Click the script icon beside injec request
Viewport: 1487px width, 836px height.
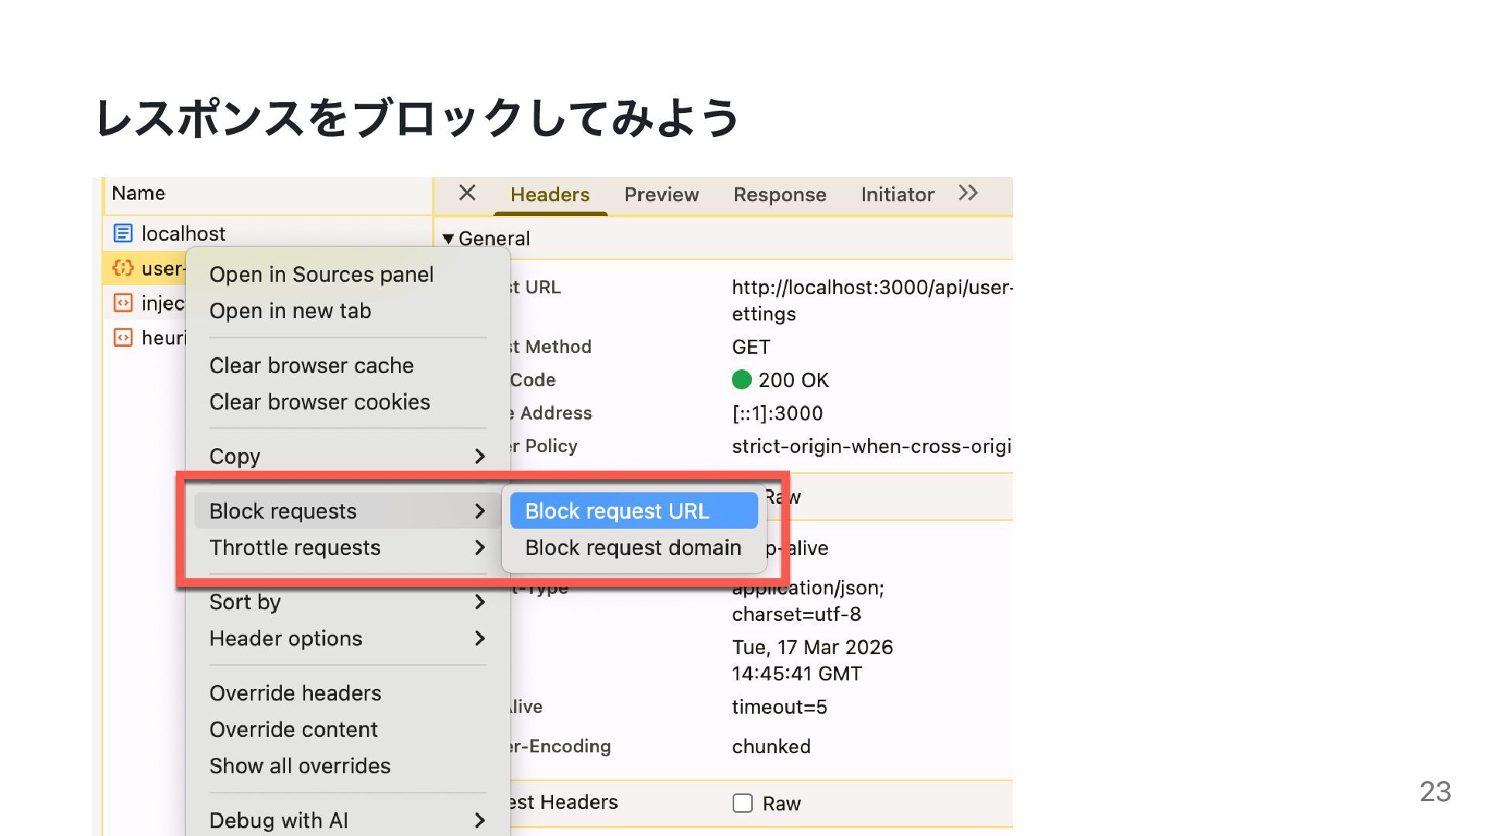122,303
